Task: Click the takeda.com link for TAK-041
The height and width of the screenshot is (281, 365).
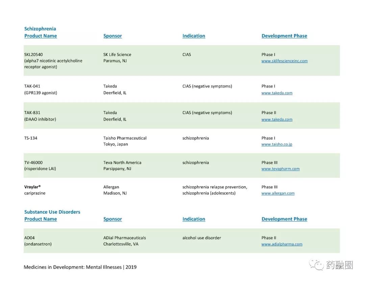Action: pyautogui.click(x=277, y=93)
